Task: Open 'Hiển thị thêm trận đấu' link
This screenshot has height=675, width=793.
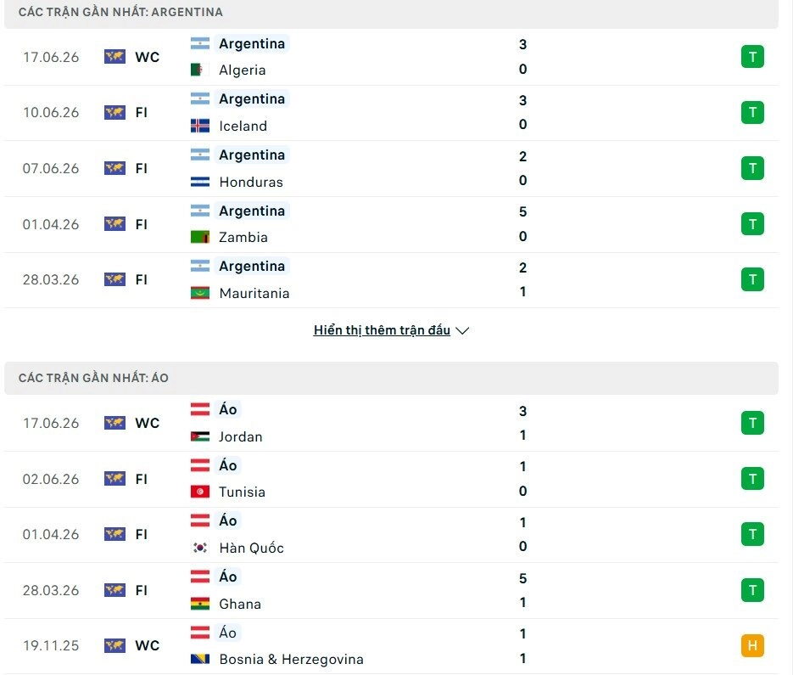Action: [x=382, y=330]
